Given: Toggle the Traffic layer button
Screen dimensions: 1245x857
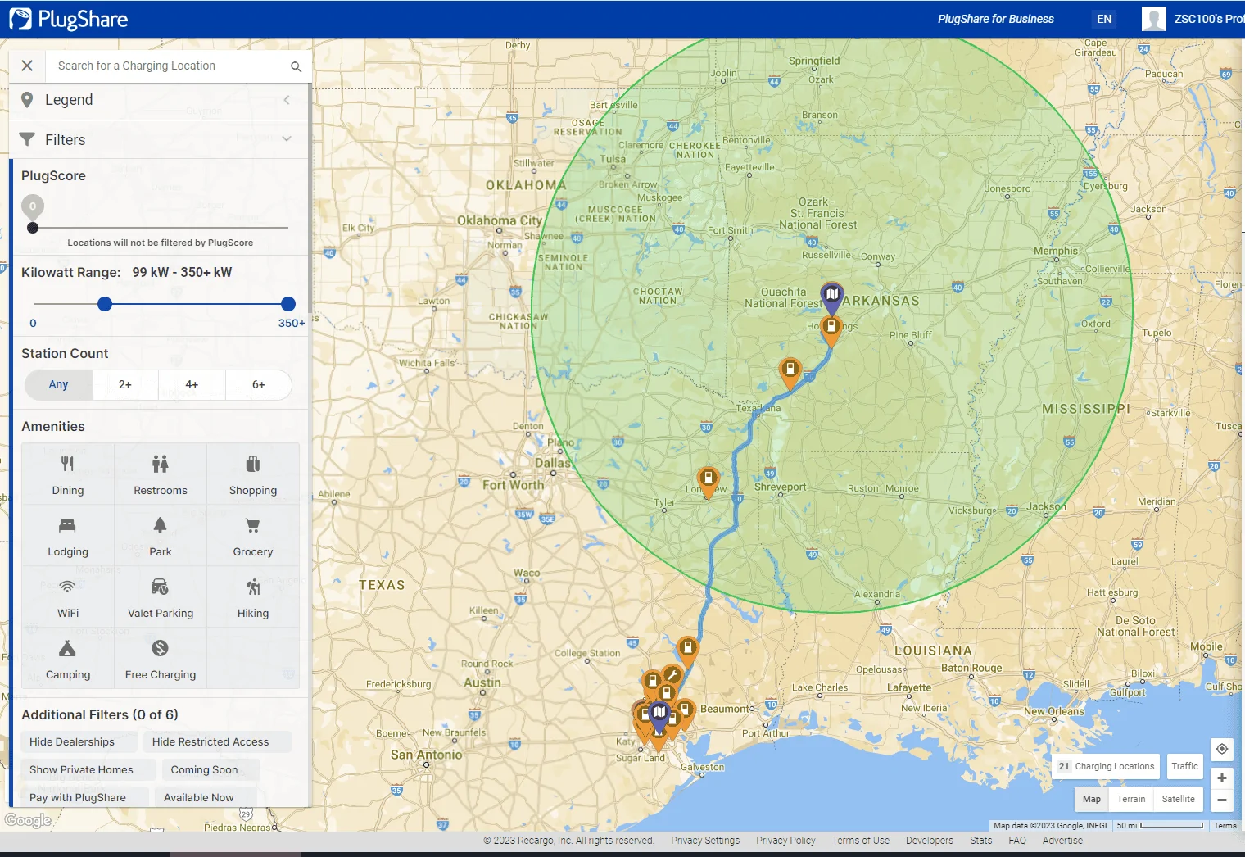Looking at the screenshot, I should [x=1184, y=766].
